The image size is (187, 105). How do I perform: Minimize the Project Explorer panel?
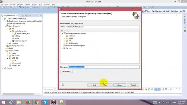pos(37,15)
